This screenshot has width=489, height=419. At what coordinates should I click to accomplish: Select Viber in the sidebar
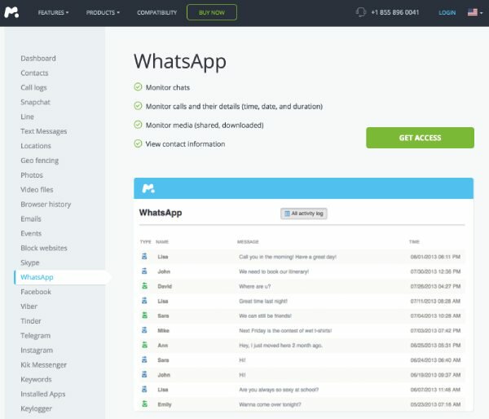tap(29, 307)
